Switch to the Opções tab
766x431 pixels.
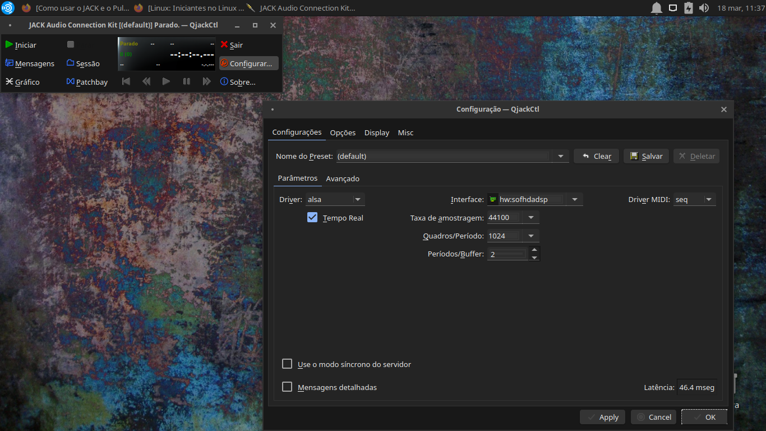[x=343, y=132]
